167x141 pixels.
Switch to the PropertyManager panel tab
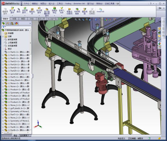pyautogui.click(x=8, y=23)
